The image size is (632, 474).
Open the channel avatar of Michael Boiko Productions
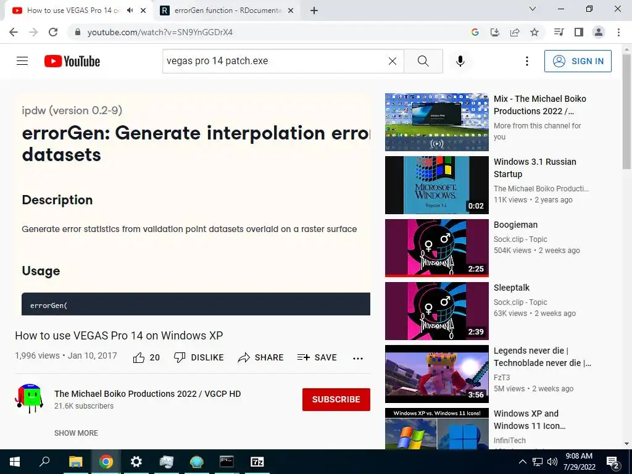pyautogui.click(x=30, y=399)
